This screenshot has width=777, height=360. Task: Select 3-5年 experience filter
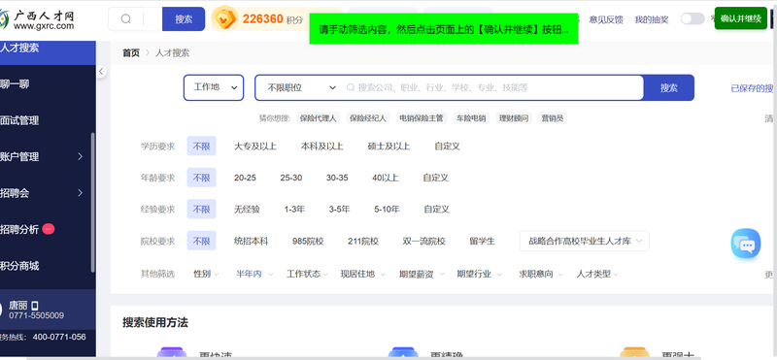point(339,209)
